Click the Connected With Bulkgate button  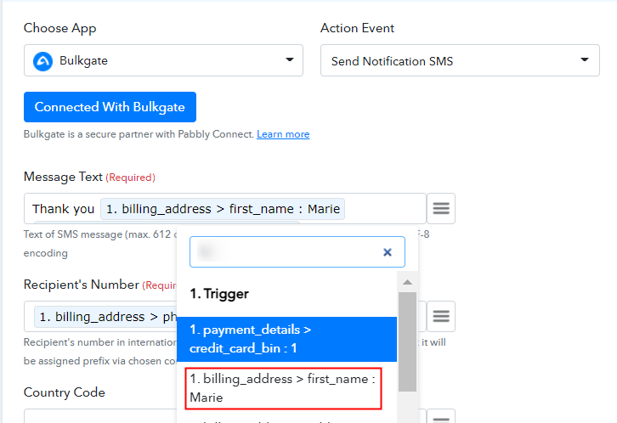point(110,107)
